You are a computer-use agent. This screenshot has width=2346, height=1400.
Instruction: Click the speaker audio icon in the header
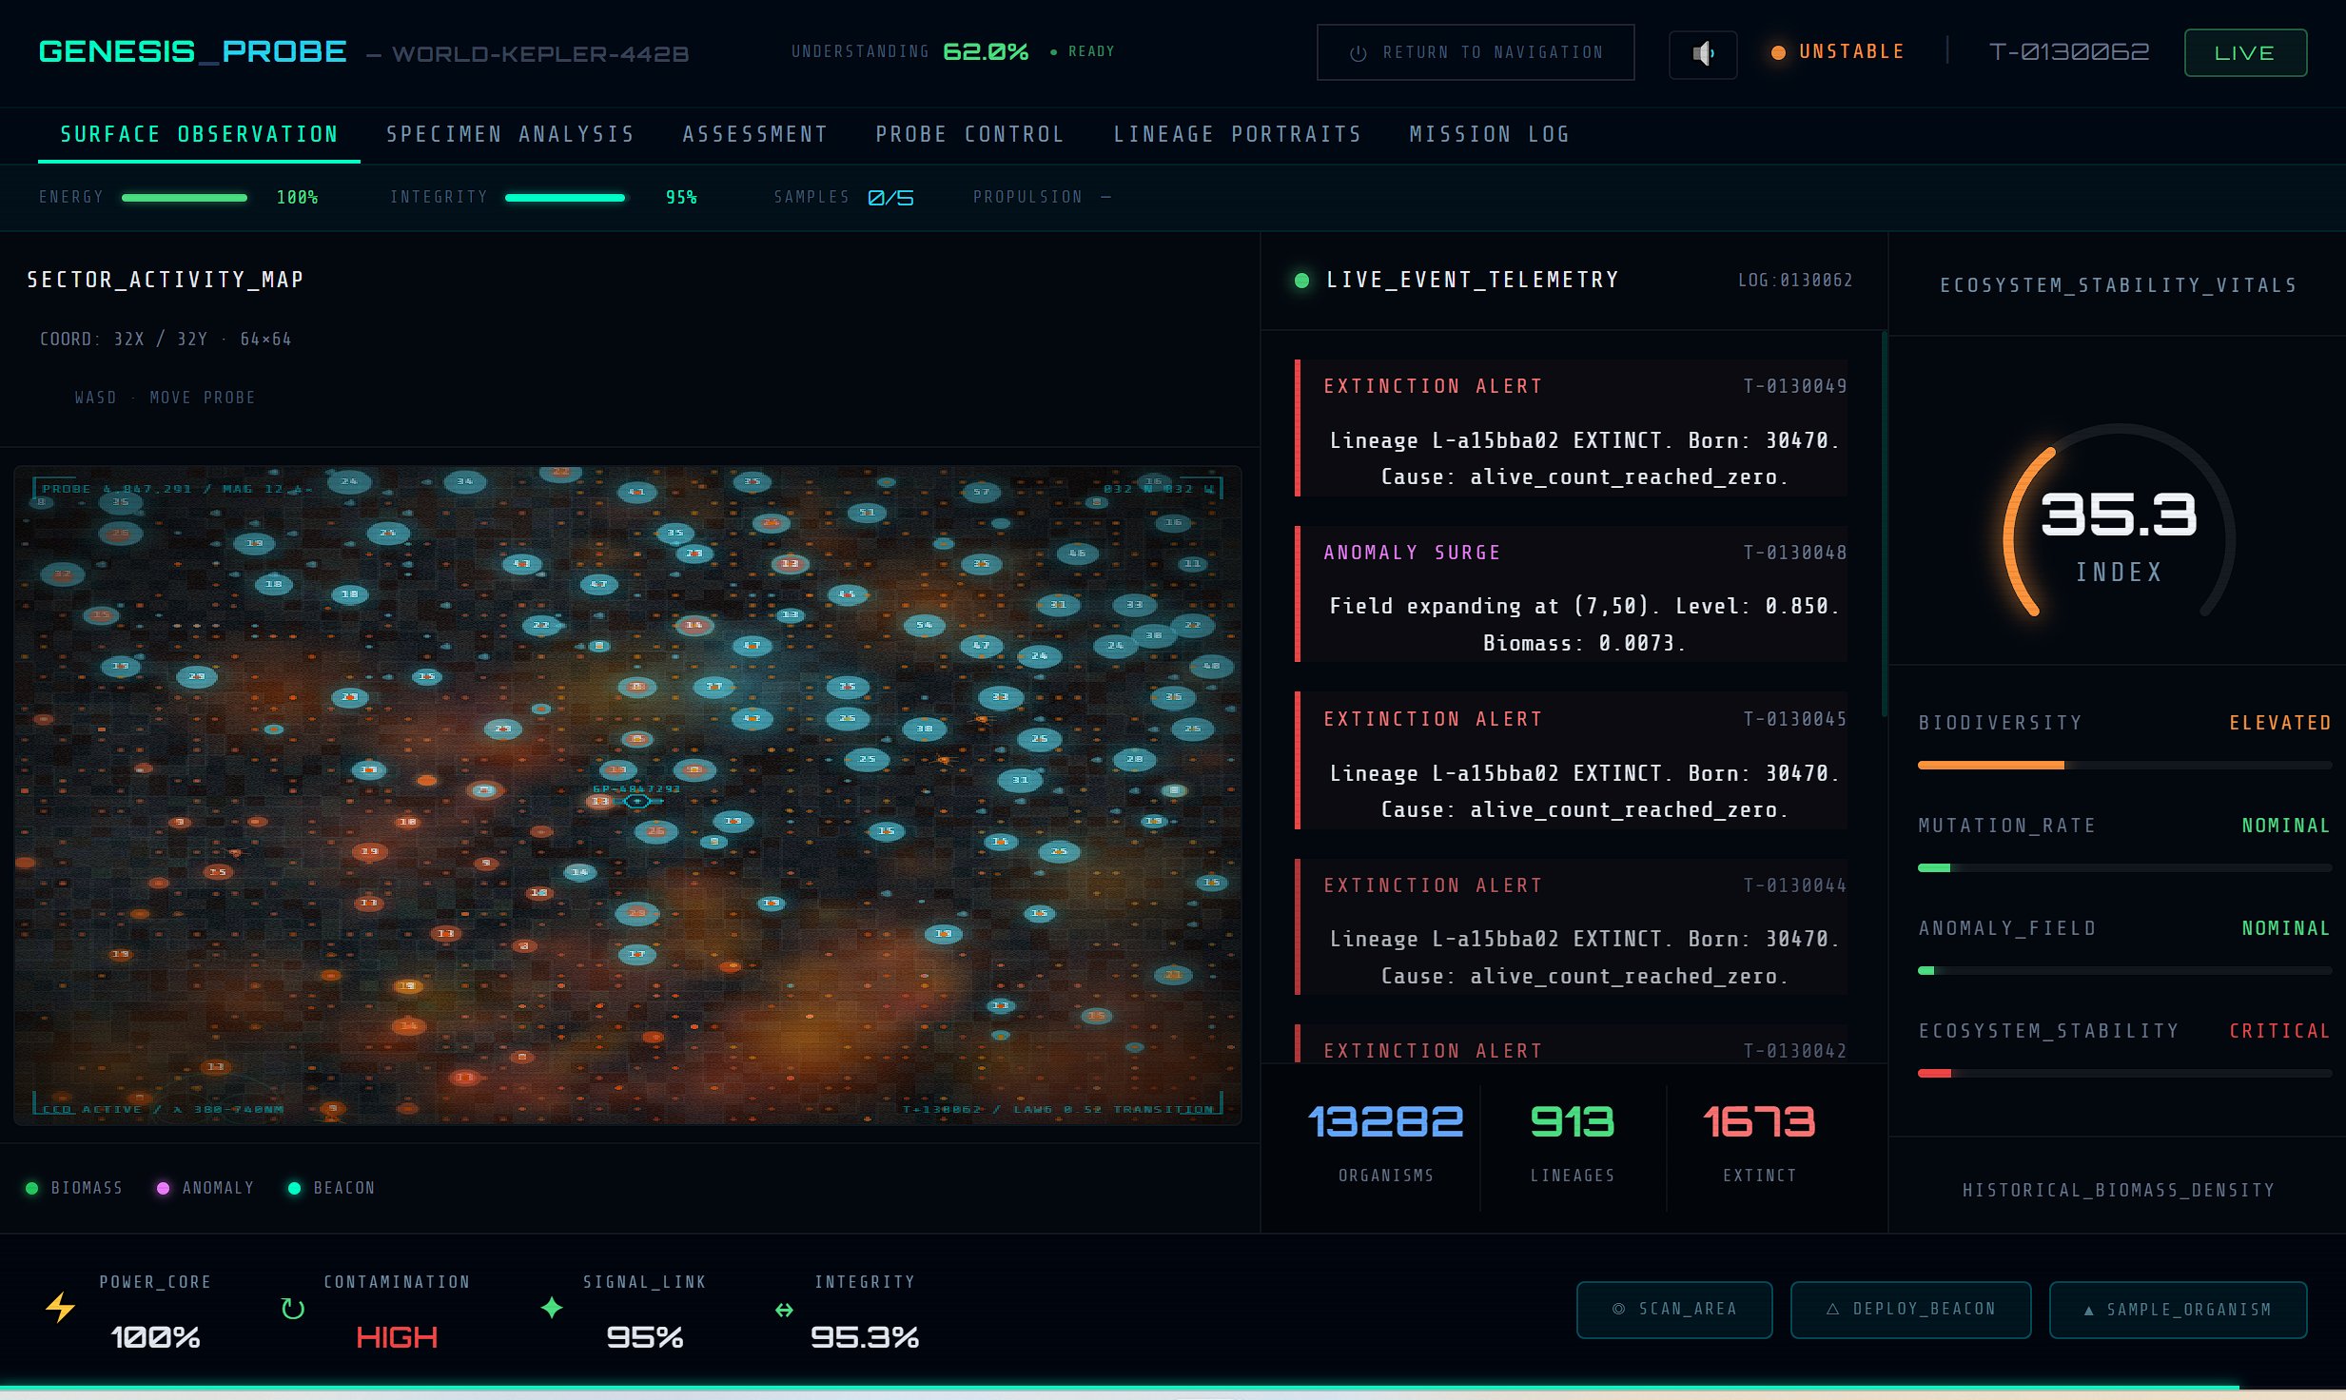tap(1703, 54)
